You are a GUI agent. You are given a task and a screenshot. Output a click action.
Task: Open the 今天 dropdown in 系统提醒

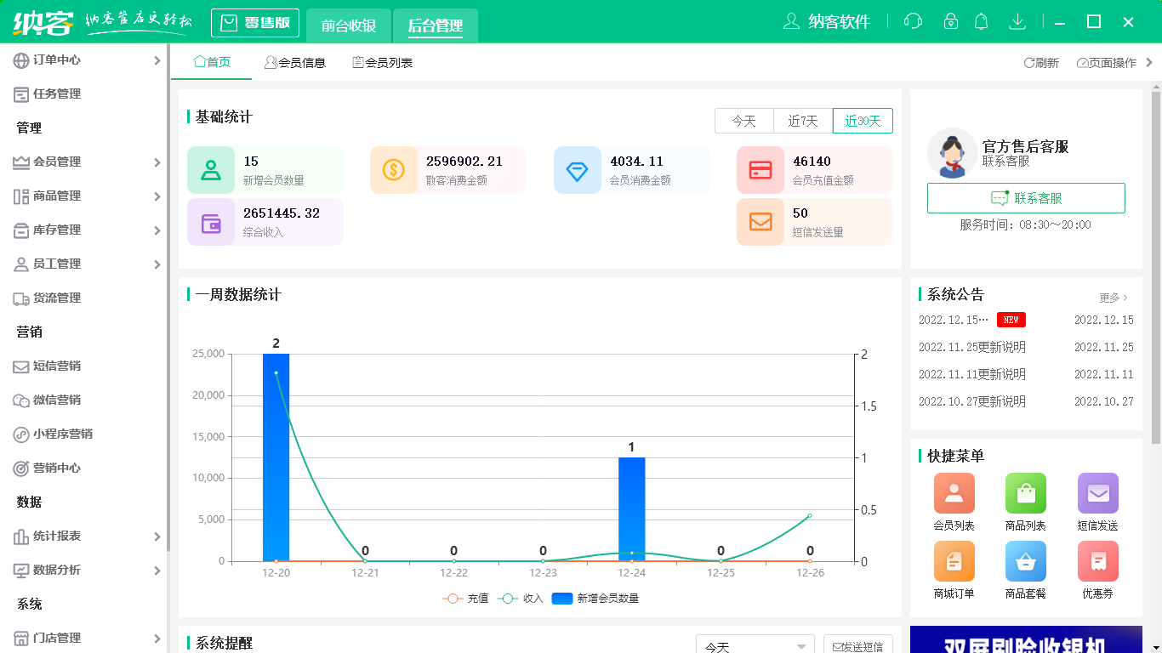coord(754,644)
